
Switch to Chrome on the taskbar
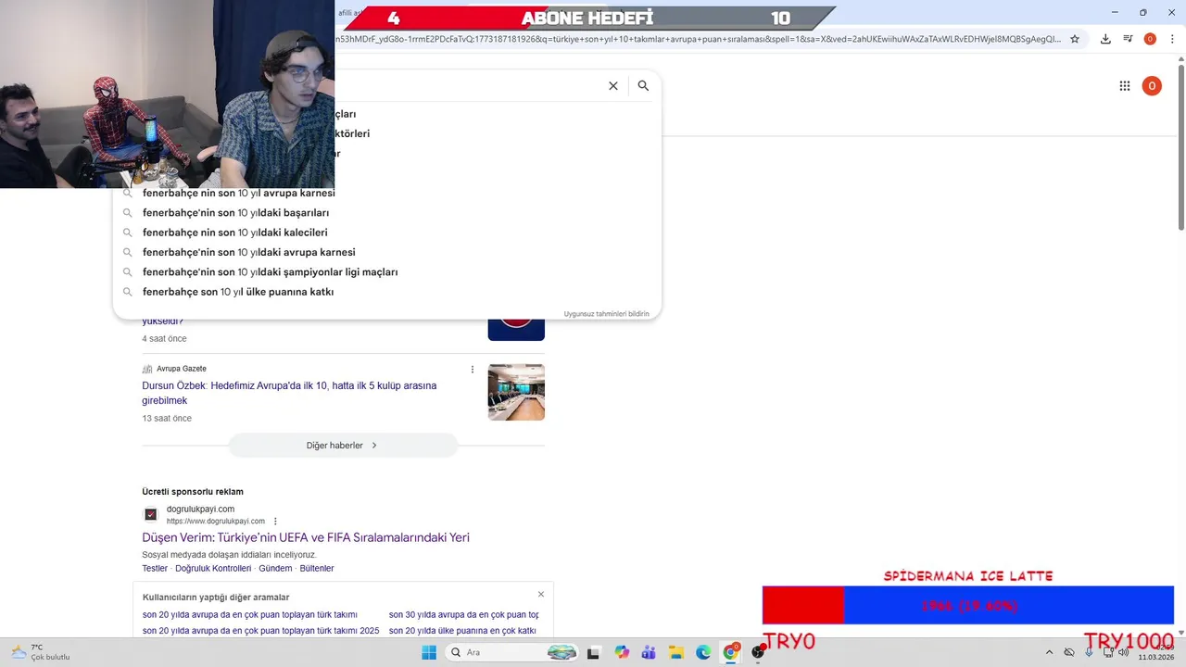tap(731, 652)
